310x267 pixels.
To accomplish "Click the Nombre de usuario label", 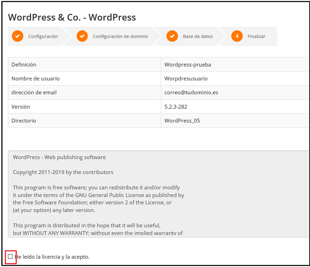I will click(x=36, y=79).
